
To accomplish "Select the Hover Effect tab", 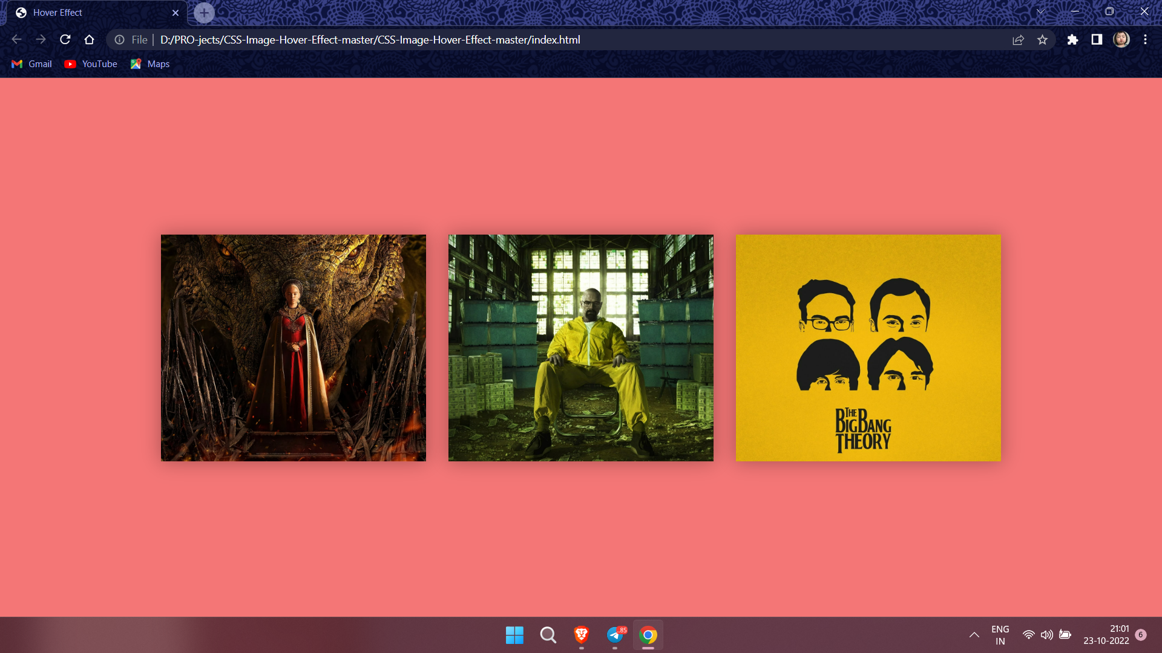I will pos(91,13).
